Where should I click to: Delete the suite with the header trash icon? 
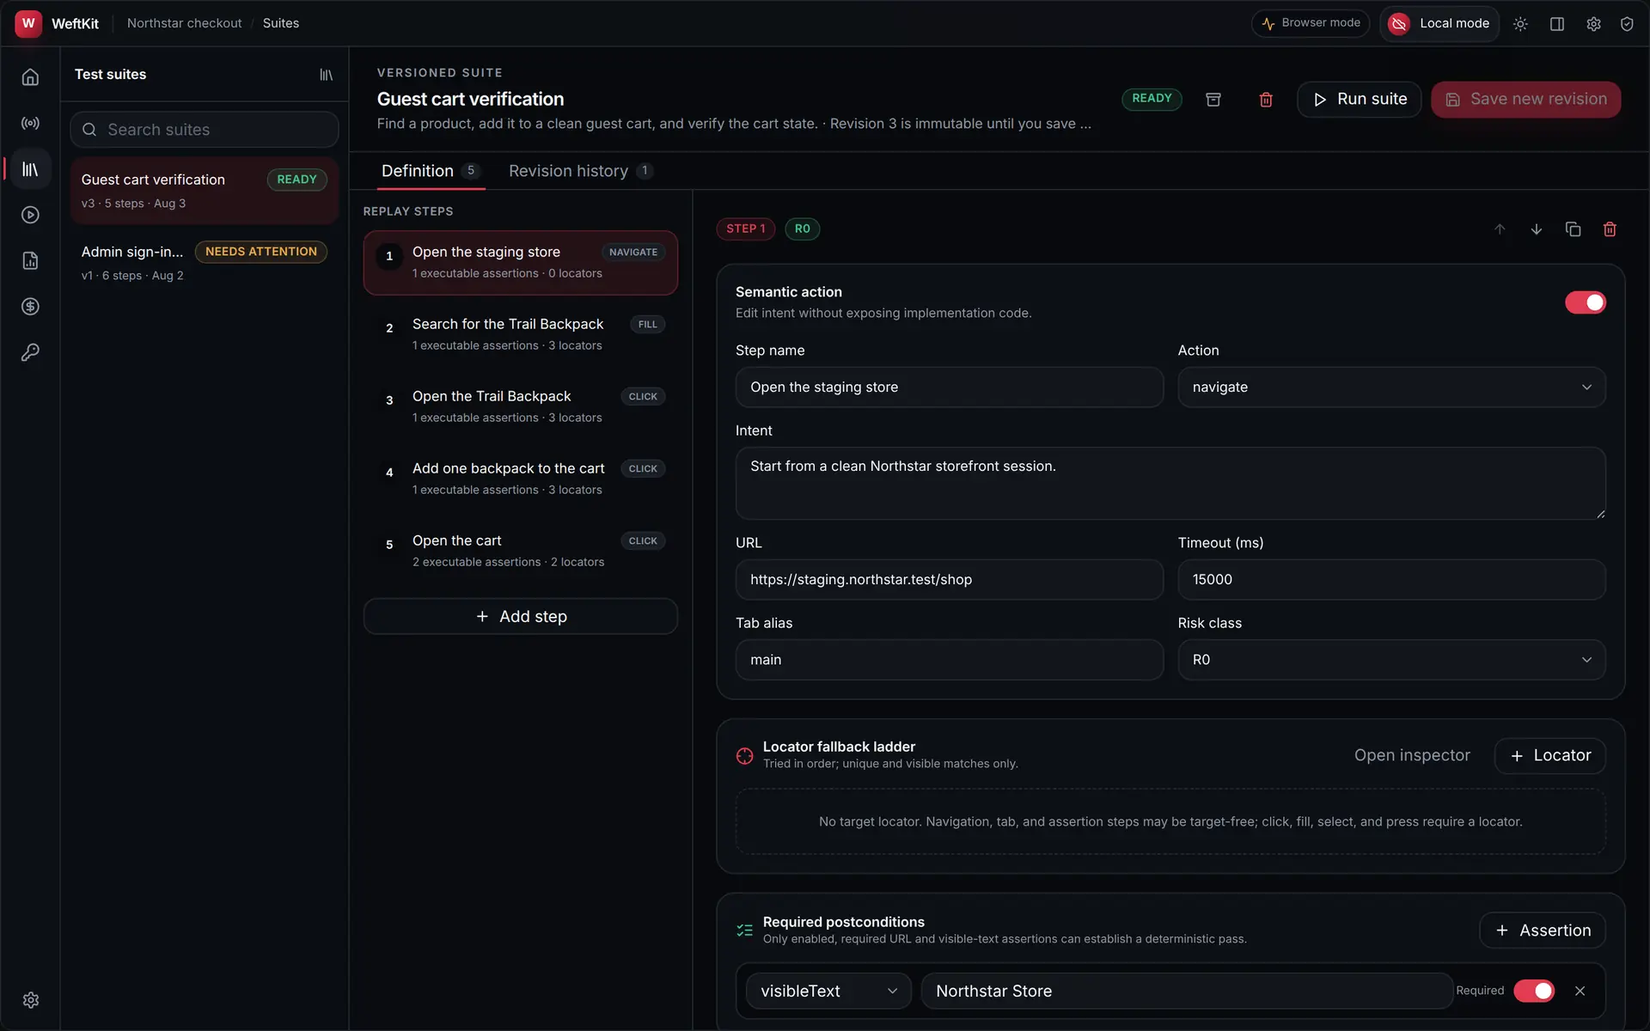[1266, 100]
